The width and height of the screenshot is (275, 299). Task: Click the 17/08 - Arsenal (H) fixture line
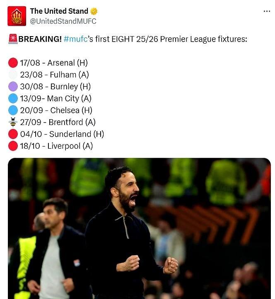pos(54,63)
